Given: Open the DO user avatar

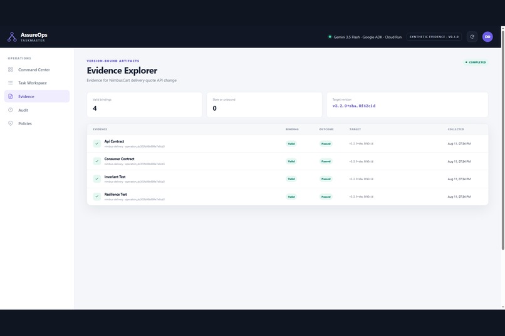Looking at the screenshot, I should pos(487,37).
